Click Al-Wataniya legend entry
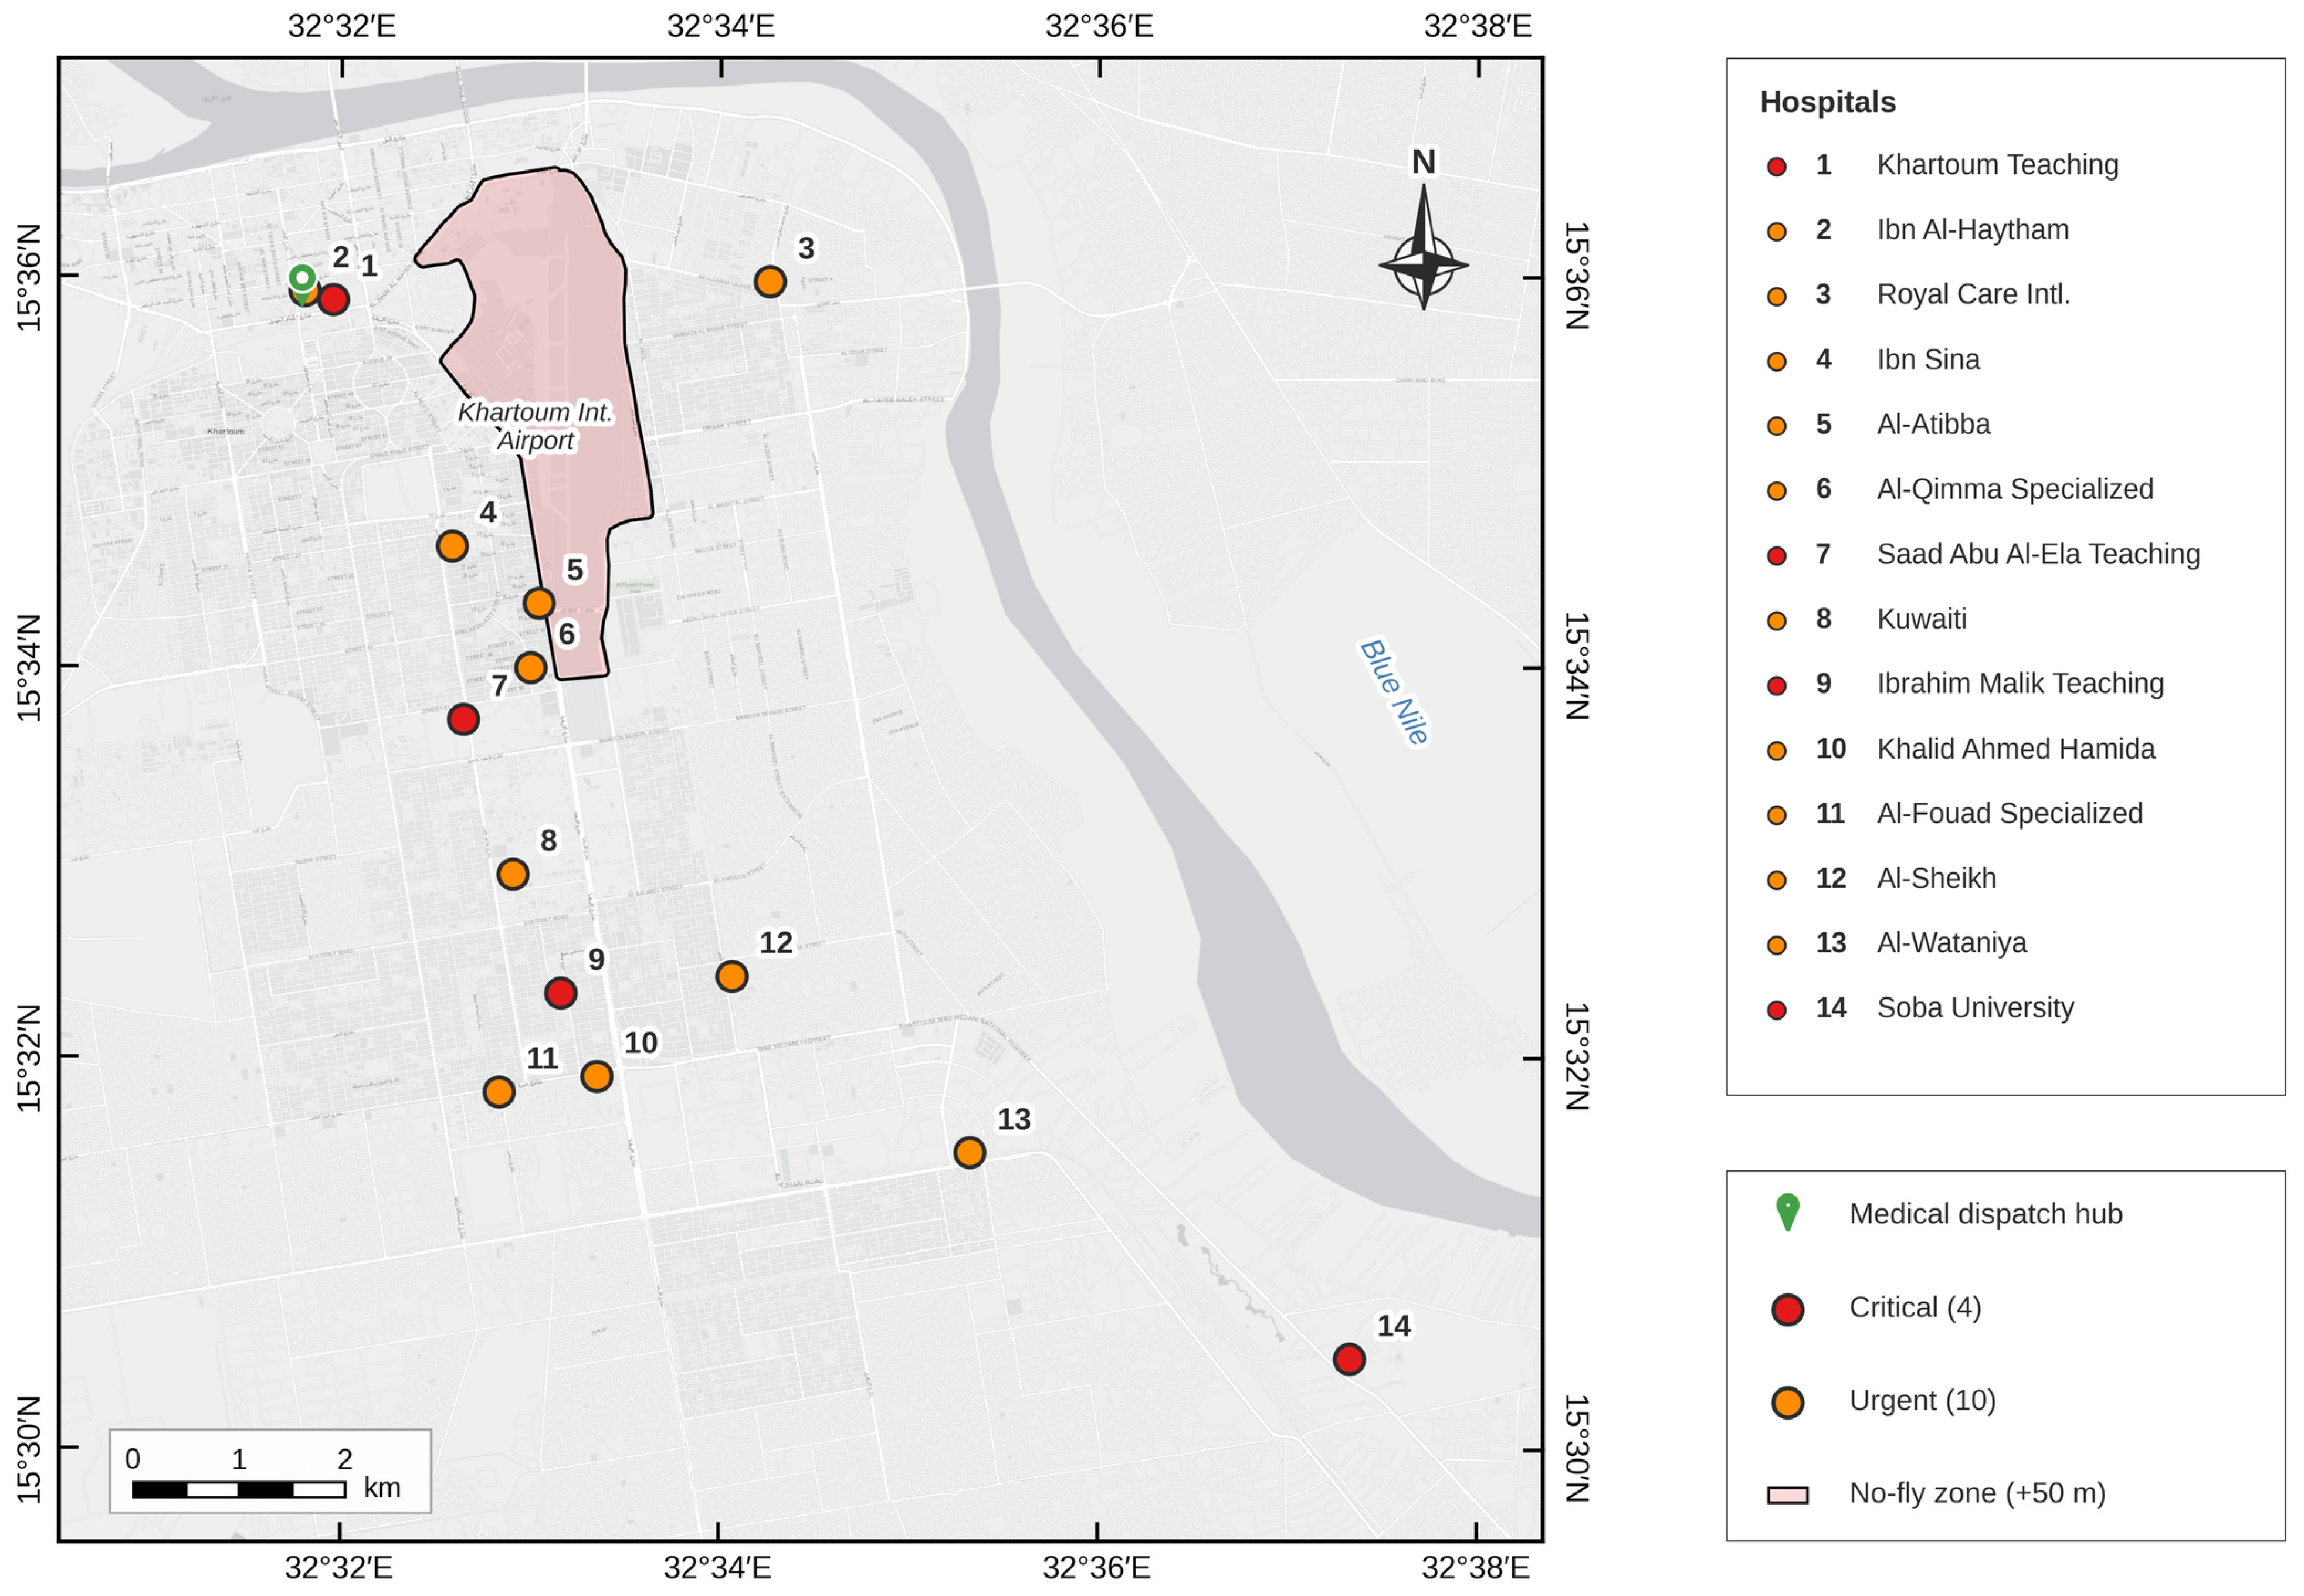Image resolution: width=2304 pixels, height=1596 pixels. click(x=1951, y=942)
